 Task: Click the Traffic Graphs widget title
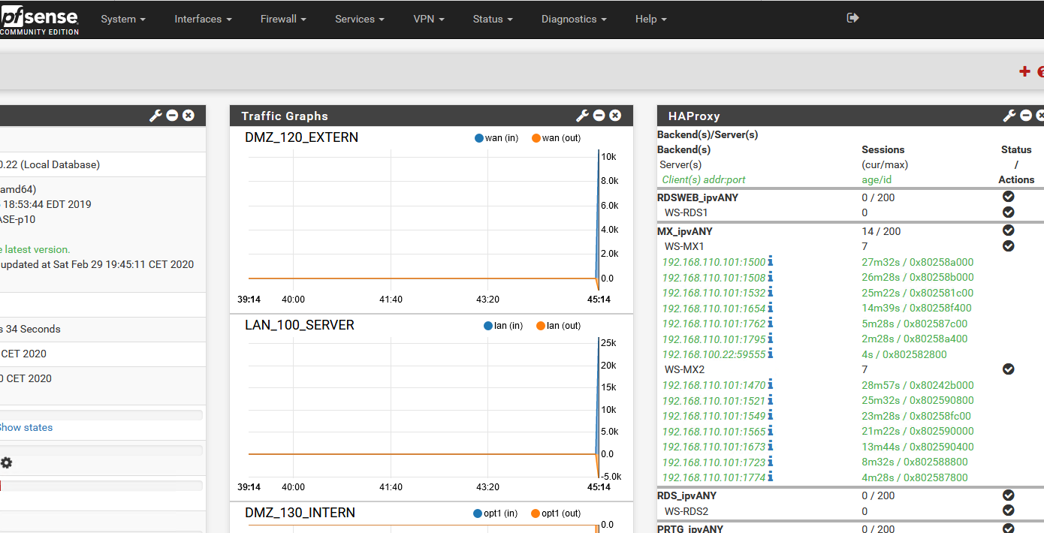coord(285,116)
